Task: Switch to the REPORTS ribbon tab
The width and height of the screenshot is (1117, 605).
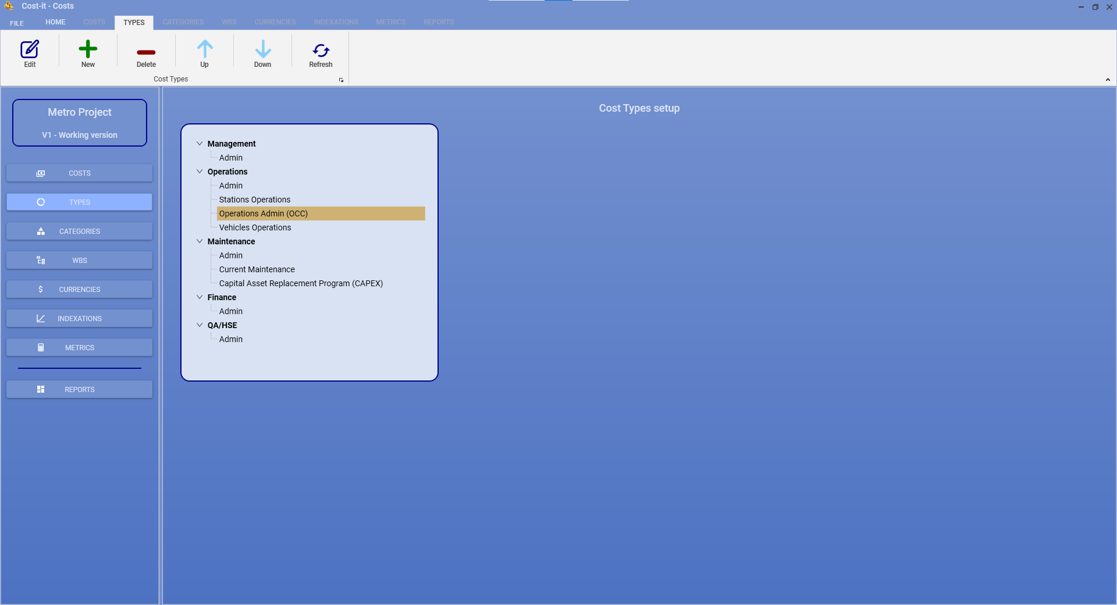Action: click(439, 22)
